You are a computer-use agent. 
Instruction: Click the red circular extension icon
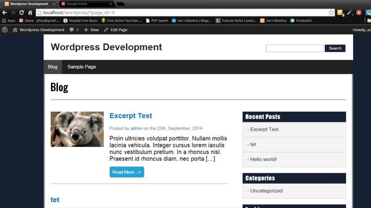click(359, 13)
